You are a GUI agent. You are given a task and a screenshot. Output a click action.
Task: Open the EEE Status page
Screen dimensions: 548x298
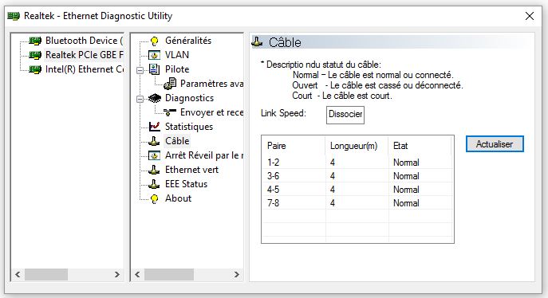coord(186,184)
